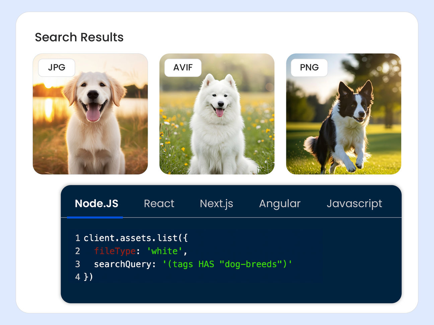Click the PNG format badge
The width and height of the screenshot is (434, 325).
[x=309, y=67]
